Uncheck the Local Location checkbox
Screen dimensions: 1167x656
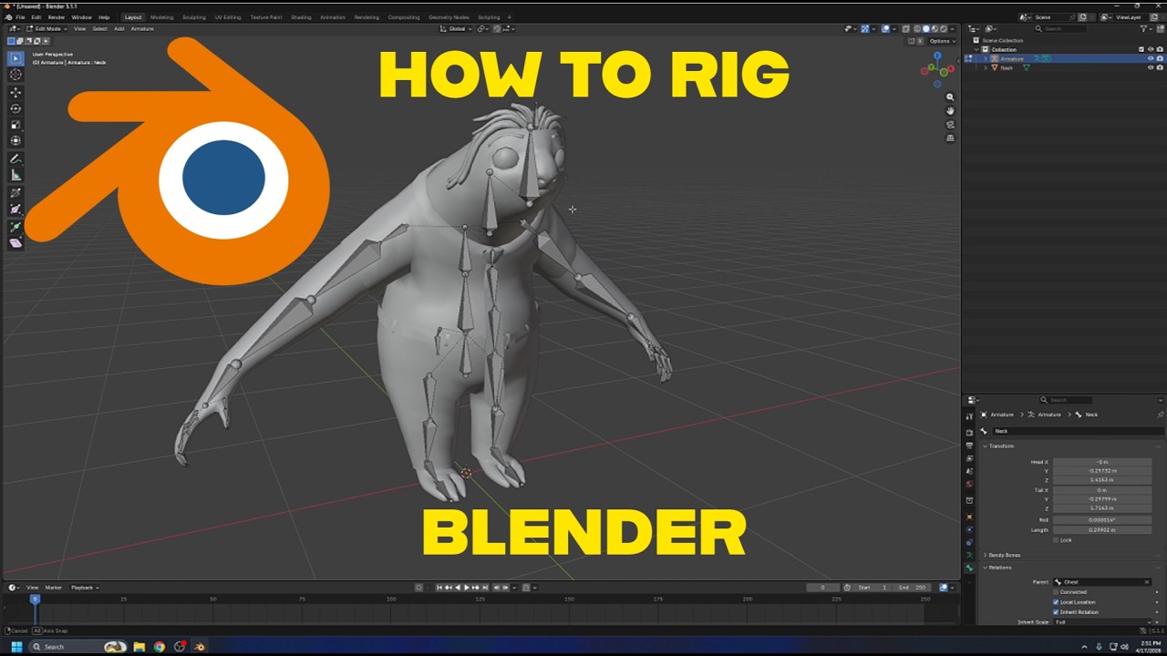1056,602
